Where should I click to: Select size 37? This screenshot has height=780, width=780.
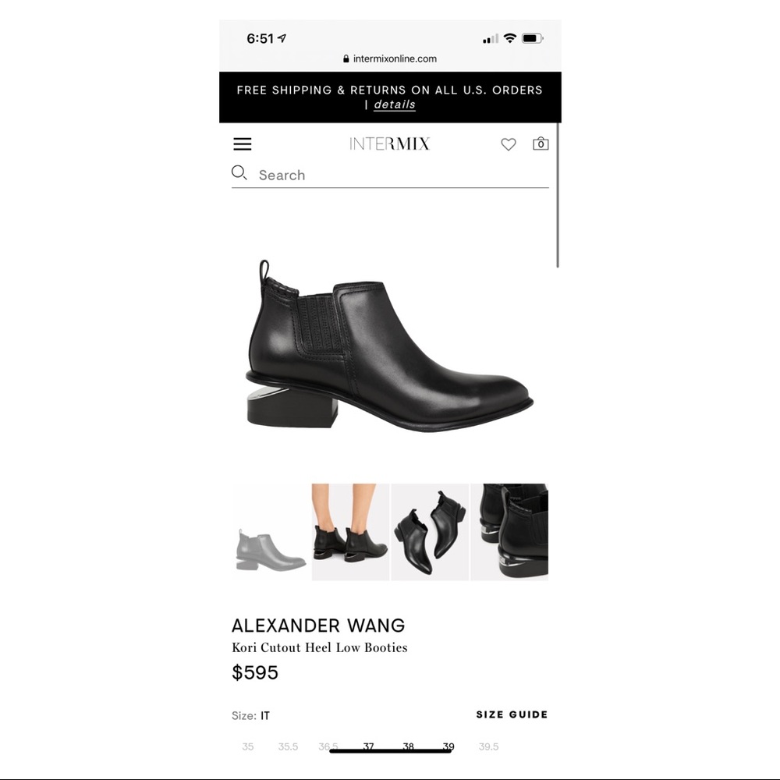point(368,746)
